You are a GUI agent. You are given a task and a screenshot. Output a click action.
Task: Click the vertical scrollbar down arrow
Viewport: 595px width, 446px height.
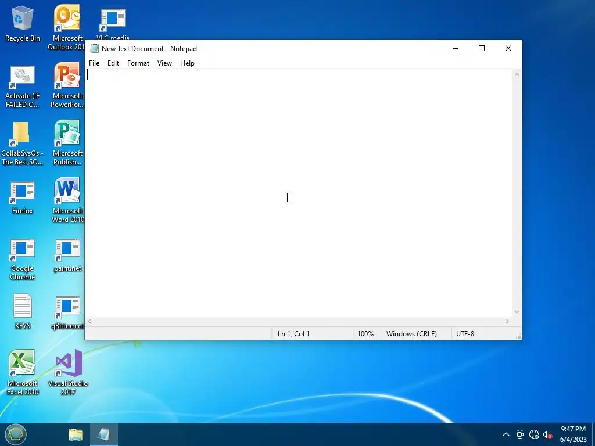pyautogui.click(x=517, y=312)
